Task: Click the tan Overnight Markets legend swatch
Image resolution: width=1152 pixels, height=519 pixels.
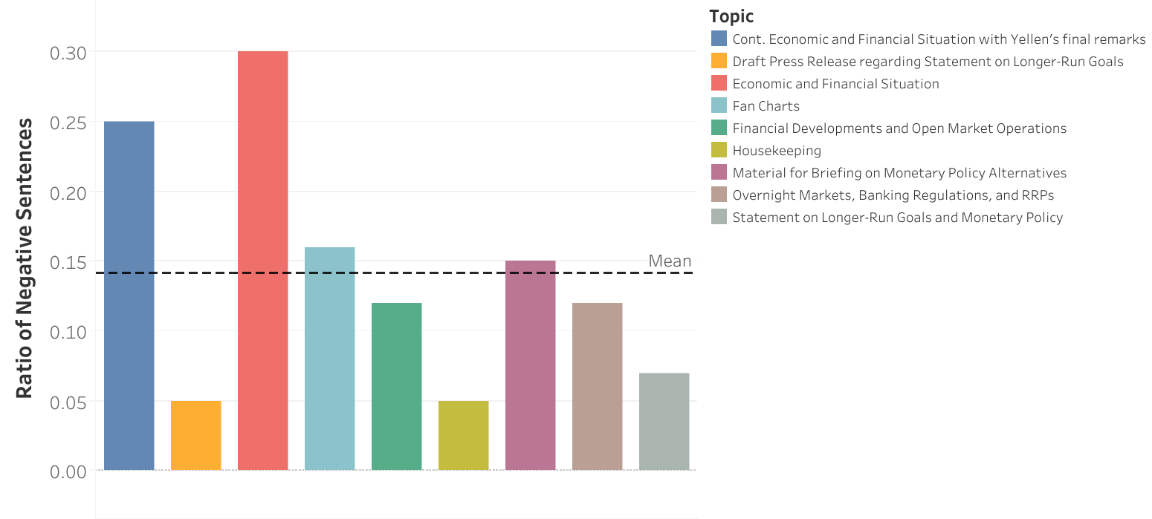Action: [x=719, y=195]
